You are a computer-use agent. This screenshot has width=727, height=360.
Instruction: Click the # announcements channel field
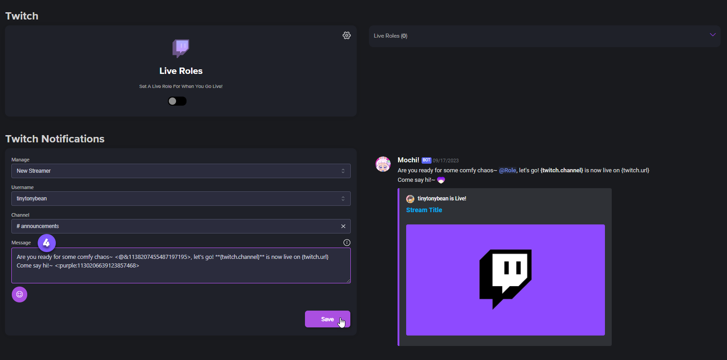(x=172, y=226)
